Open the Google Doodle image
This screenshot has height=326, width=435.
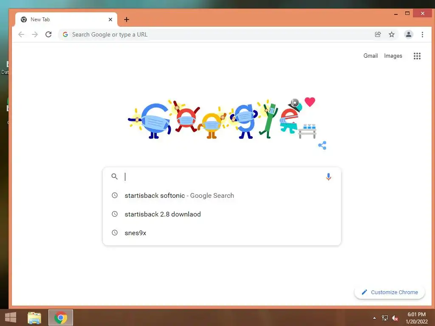(x=222, y=119)
